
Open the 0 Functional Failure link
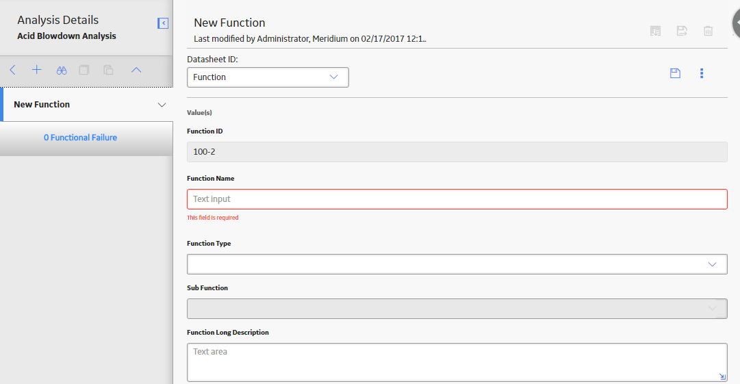(80, 138)
